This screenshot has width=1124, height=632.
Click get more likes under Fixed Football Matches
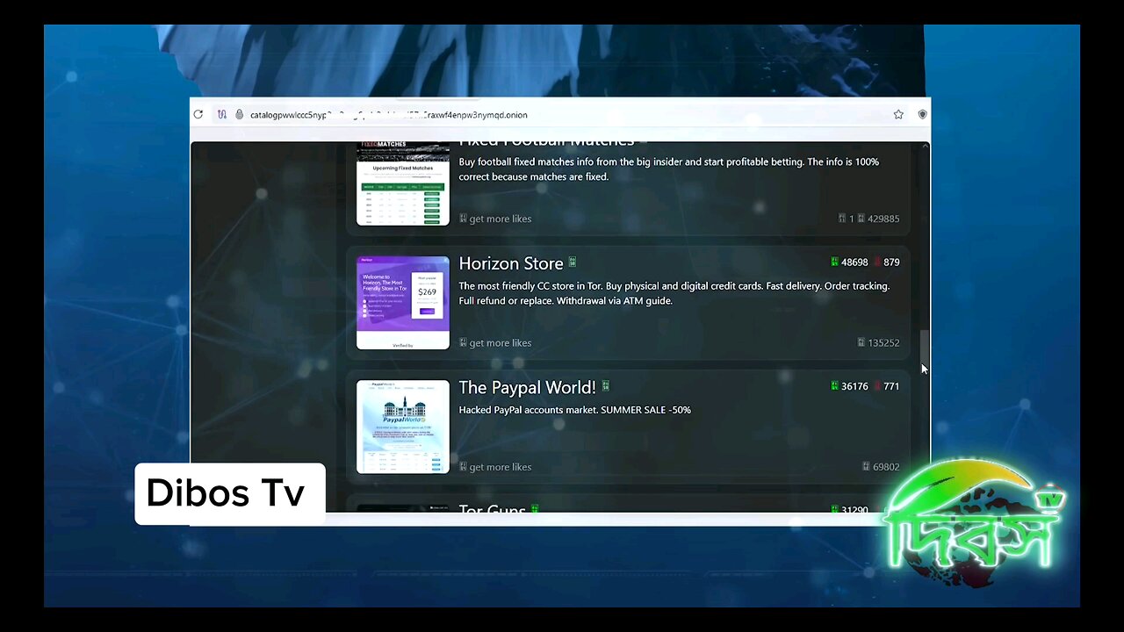[x=495, y=219]
